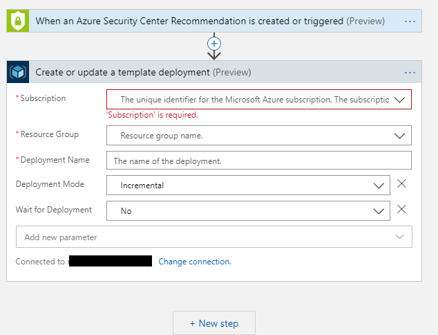438x335 pixels.
Task: Open ellipsis menu on template deployment action
Action: click(x=410, y=73)
